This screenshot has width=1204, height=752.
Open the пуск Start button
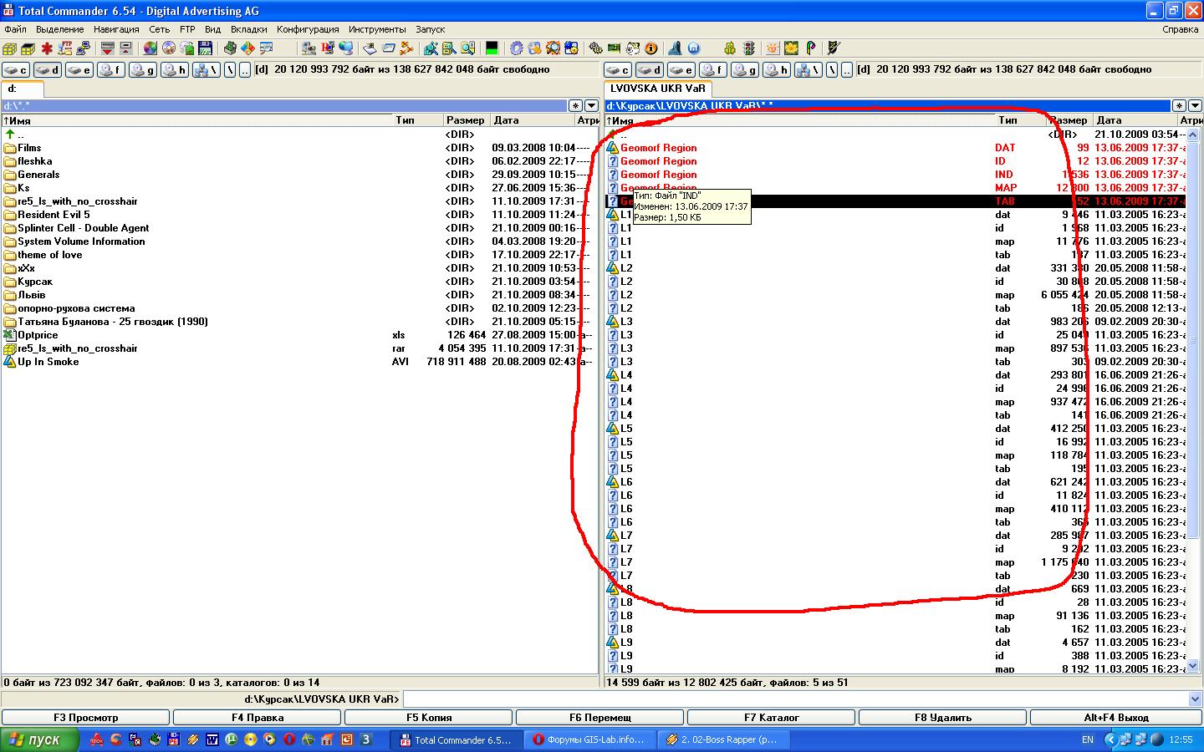(40, 739)
